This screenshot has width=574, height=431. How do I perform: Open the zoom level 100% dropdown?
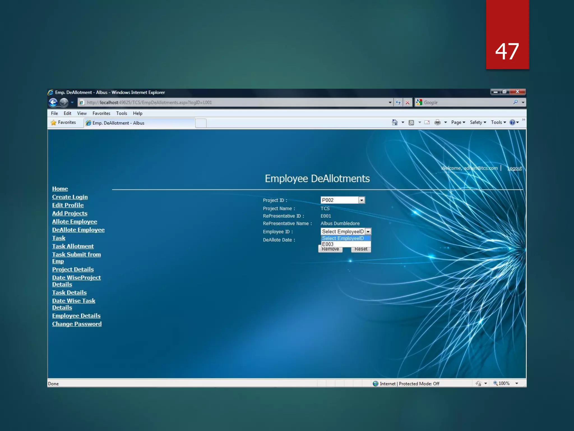517,383
